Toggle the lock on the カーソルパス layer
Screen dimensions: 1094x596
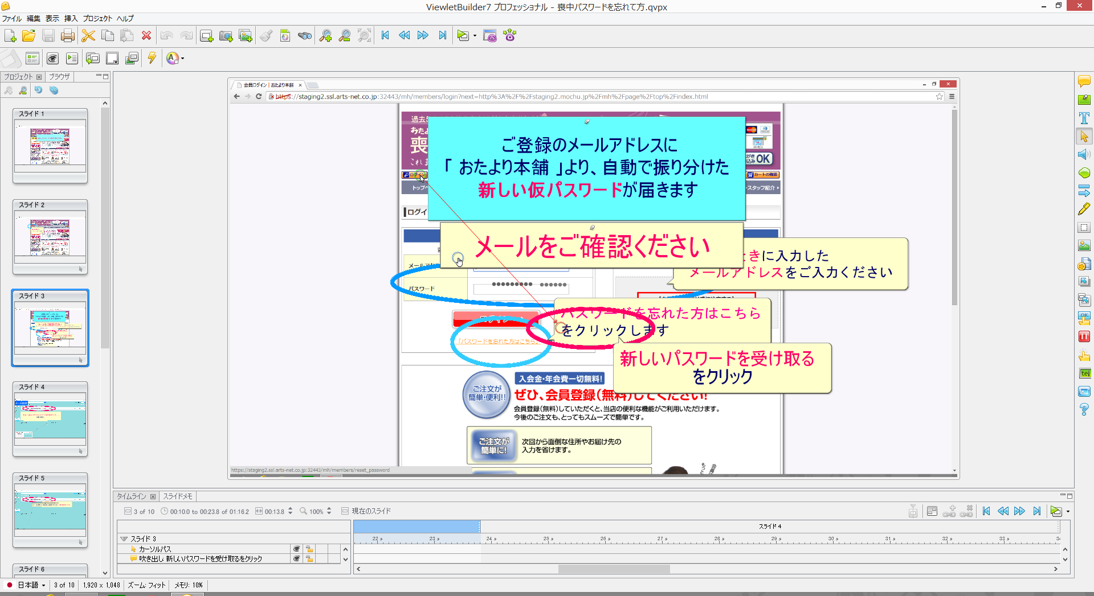pyautogui.click(x=309, y=549)
